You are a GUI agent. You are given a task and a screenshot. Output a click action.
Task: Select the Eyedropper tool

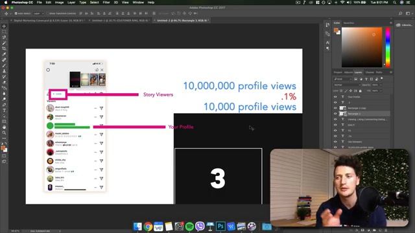[x=4, y=54]
